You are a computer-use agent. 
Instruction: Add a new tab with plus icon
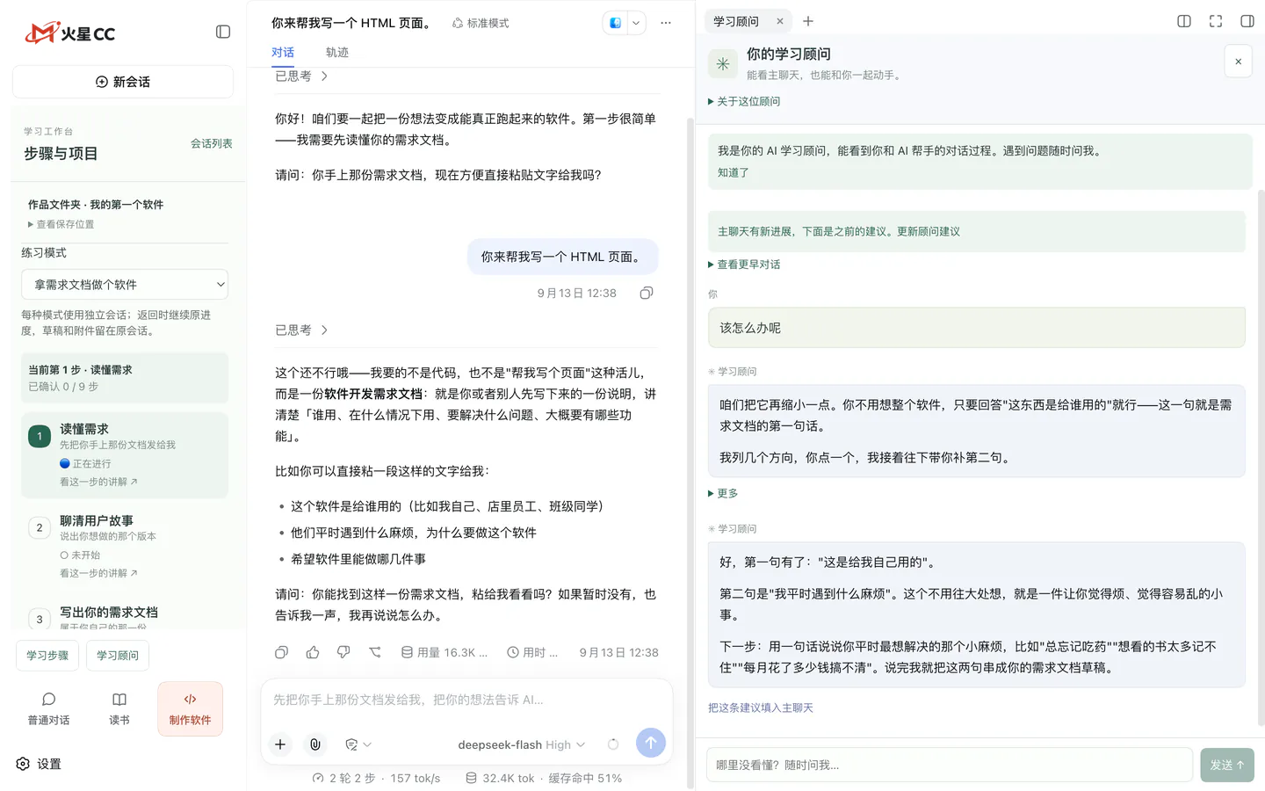808,21
